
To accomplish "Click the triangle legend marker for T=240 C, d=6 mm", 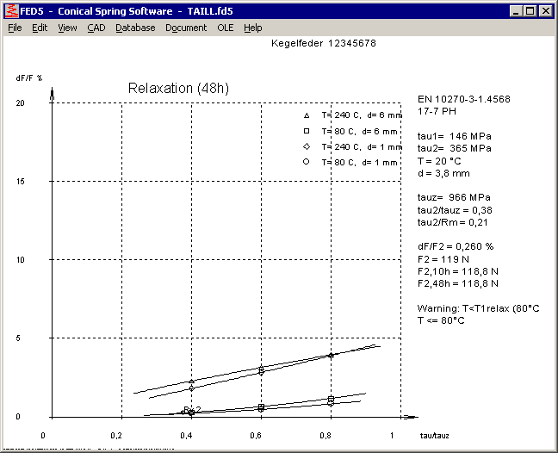I will [307, 115].
